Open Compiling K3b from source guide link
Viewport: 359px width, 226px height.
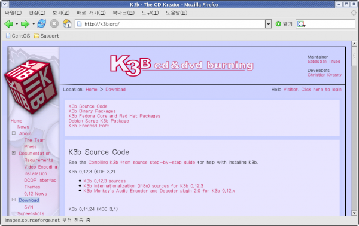pyautogui.click(x=142, y=163)
